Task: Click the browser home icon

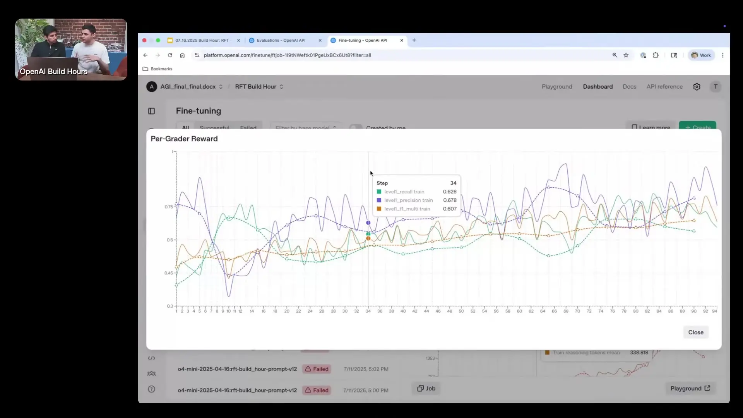Action: click(x=182, y=55)
